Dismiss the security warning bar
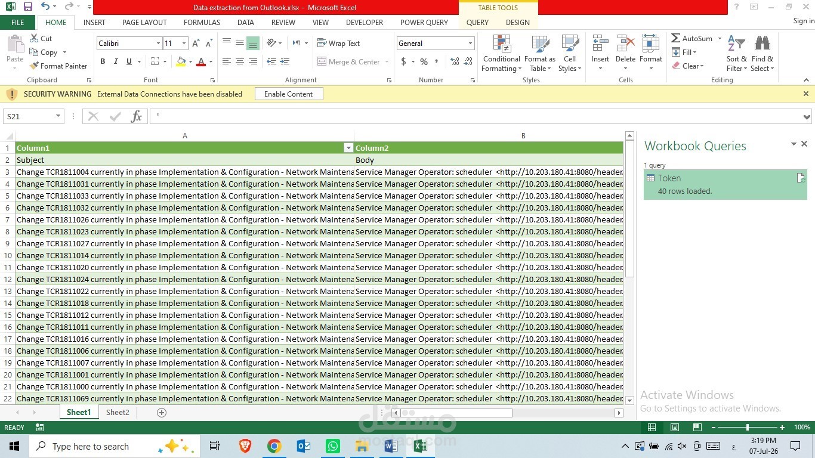815x458 pixels. (806, 94)
